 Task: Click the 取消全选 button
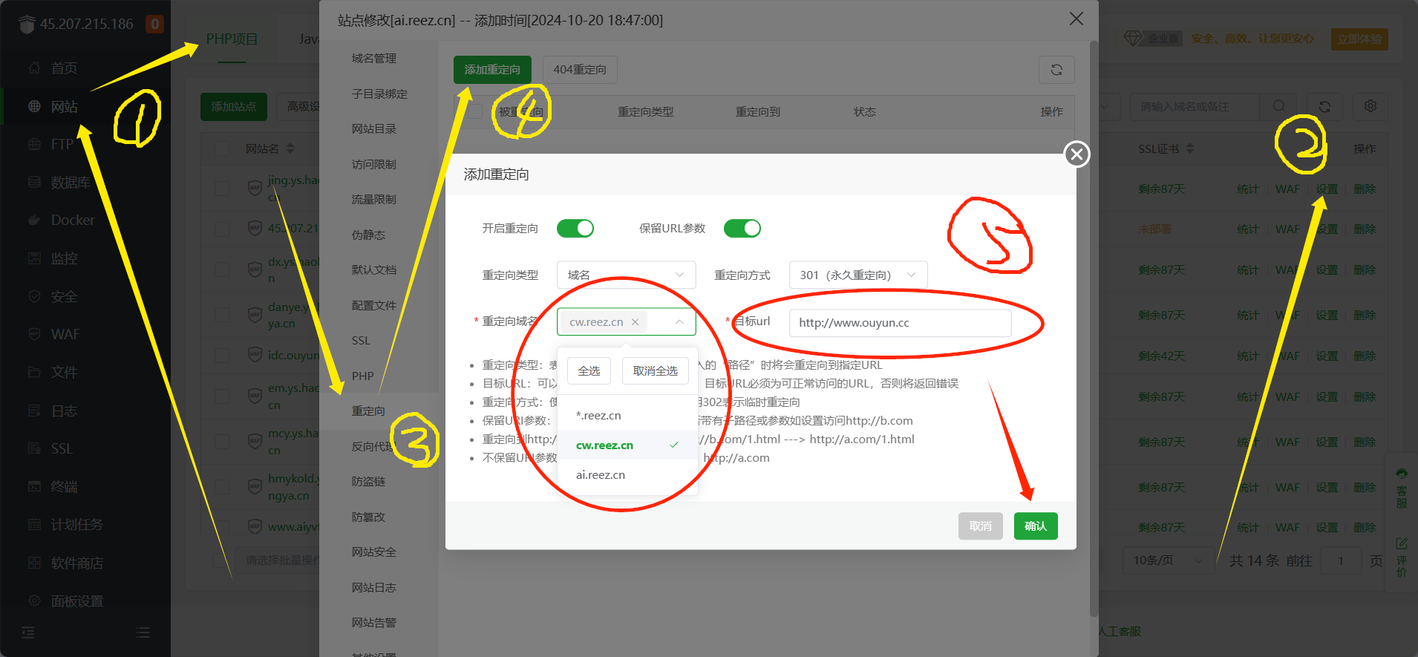[656, 371]
